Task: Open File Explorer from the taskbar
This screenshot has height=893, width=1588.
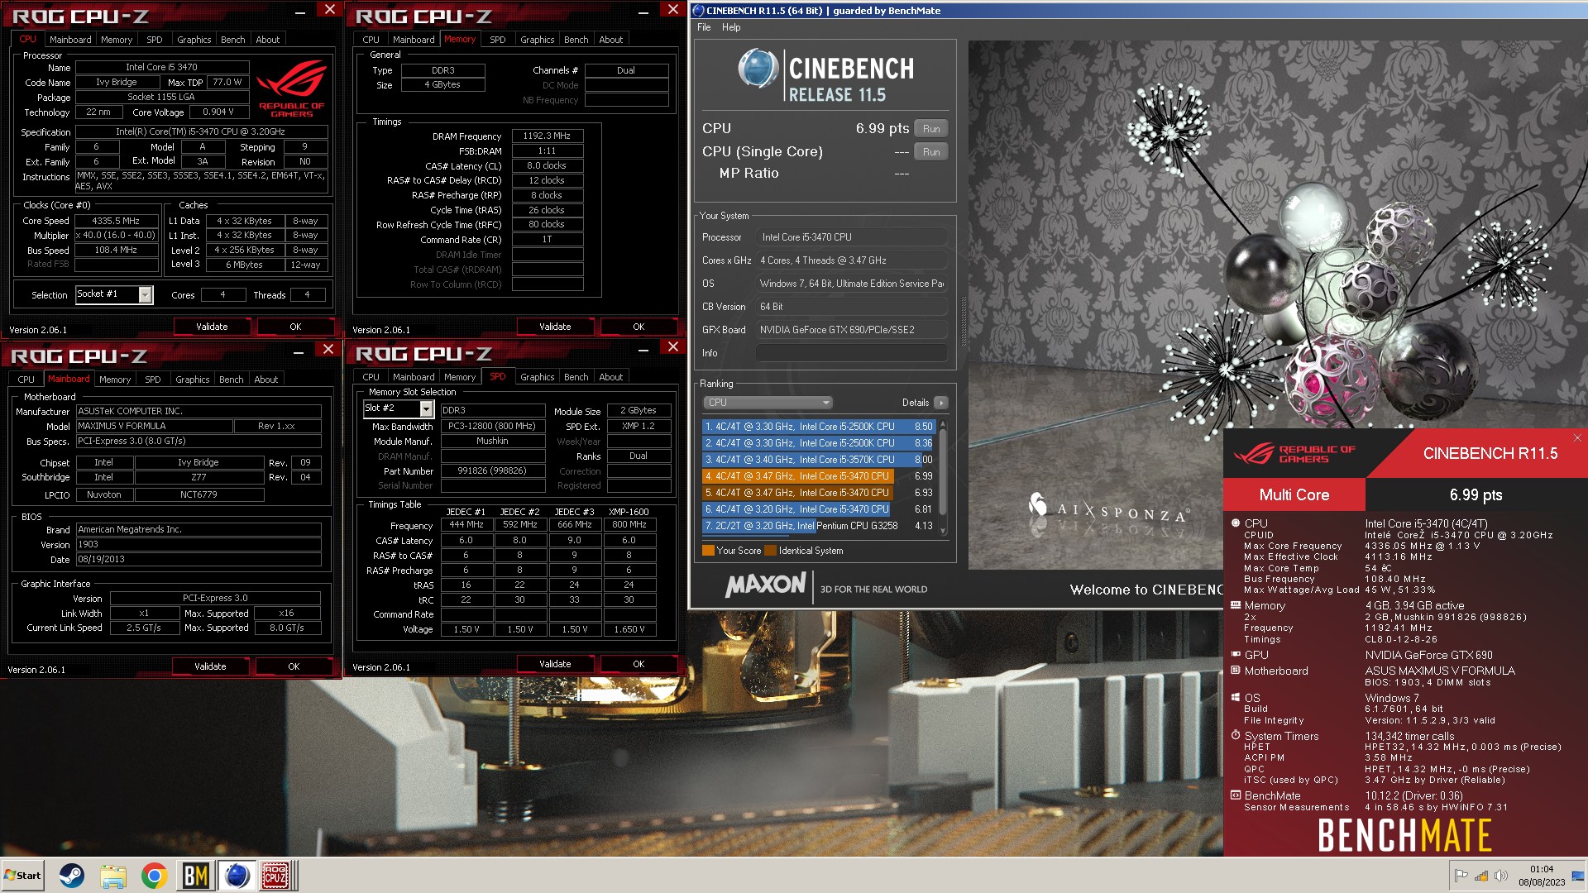Action: [x=113, y=876]
